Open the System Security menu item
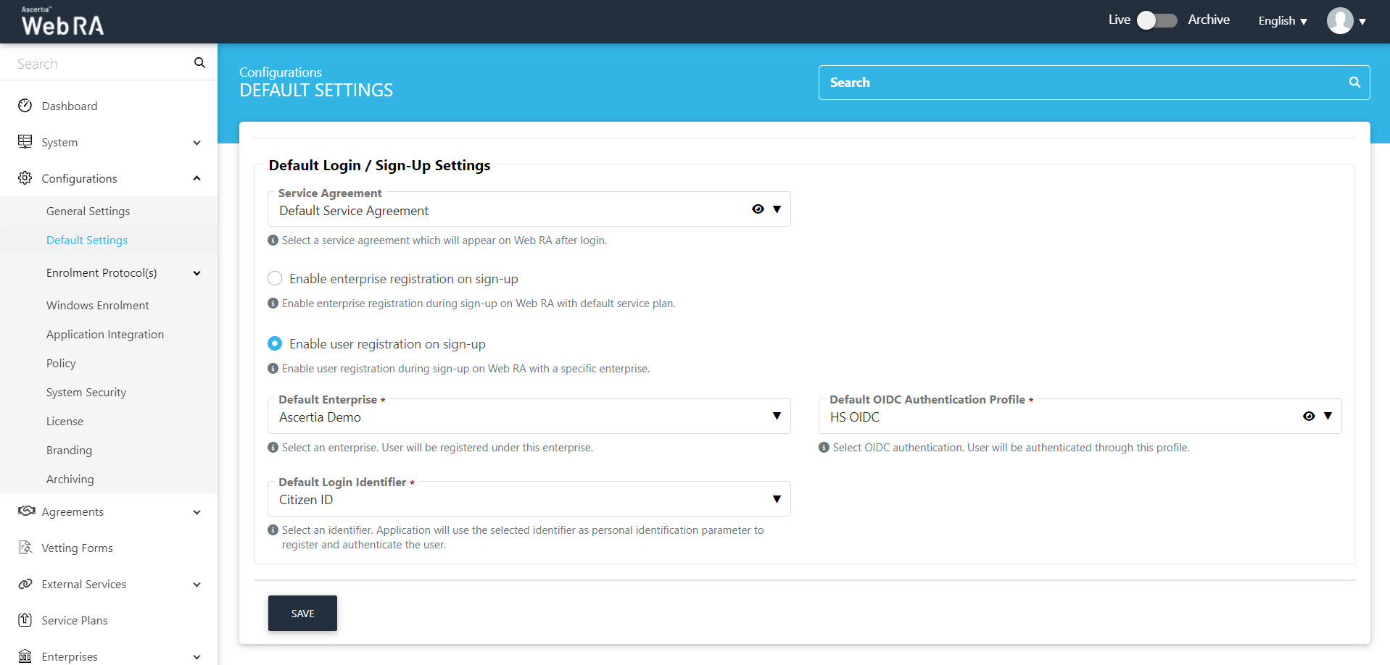The height and width of the screenshot is (665, 1390). click(x=86, y=392)
